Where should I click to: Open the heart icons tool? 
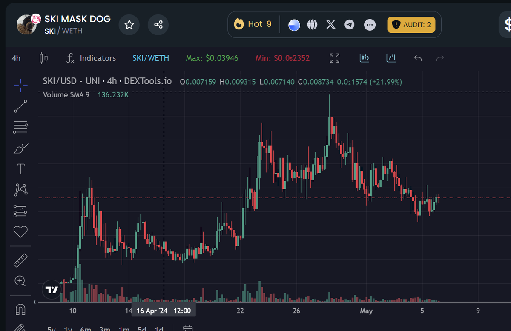coord(20,231)
